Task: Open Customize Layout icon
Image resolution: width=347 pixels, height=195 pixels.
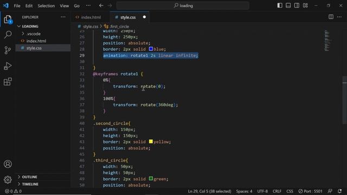Action: pyautogui.click(x=305, y=5)
